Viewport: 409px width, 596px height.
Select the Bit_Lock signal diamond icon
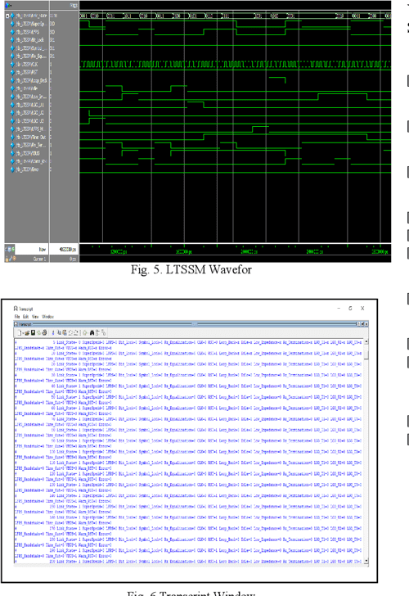[12, 40]
